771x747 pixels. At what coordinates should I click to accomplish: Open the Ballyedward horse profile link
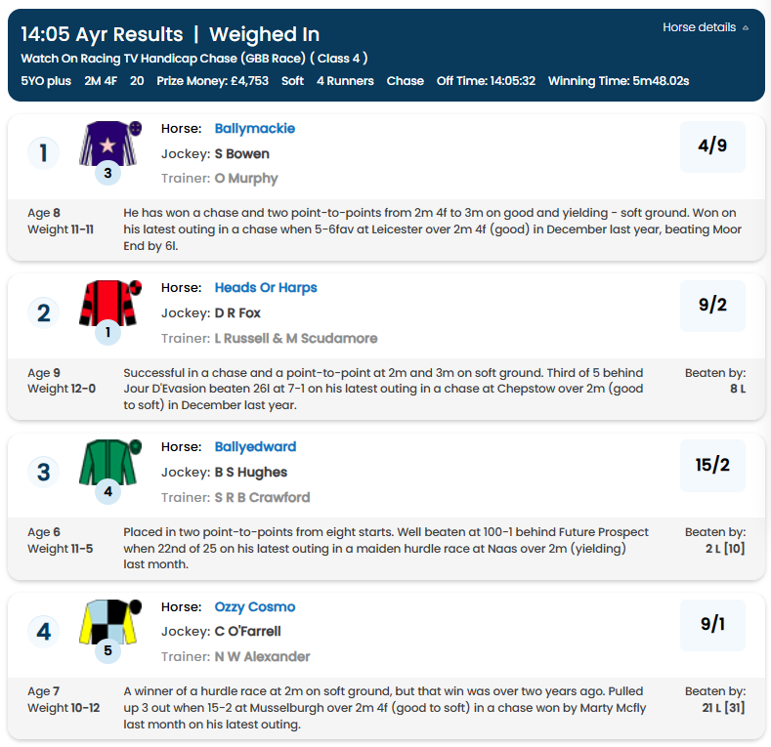point(255,446)
